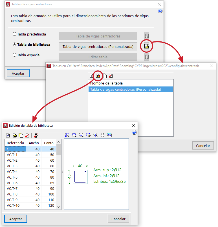Click Tabla de vigas centradoras (Personalizada) button
Screen dimensions: 218x227
coord(98,46)
